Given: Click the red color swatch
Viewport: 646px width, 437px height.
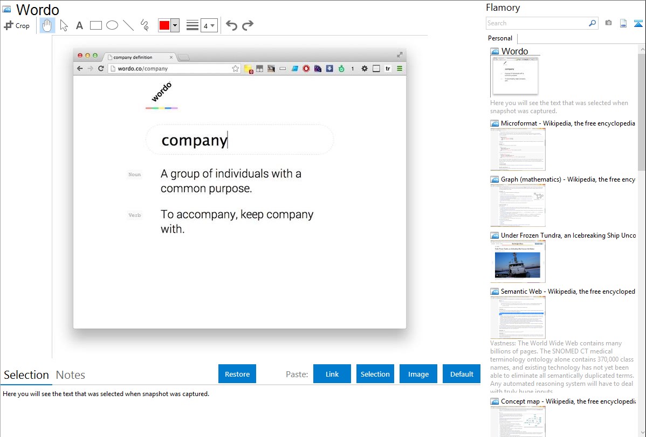Looking at the screenshot, I should [164, 25].
